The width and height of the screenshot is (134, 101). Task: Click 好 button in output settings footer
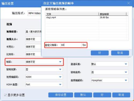(102, 95)
